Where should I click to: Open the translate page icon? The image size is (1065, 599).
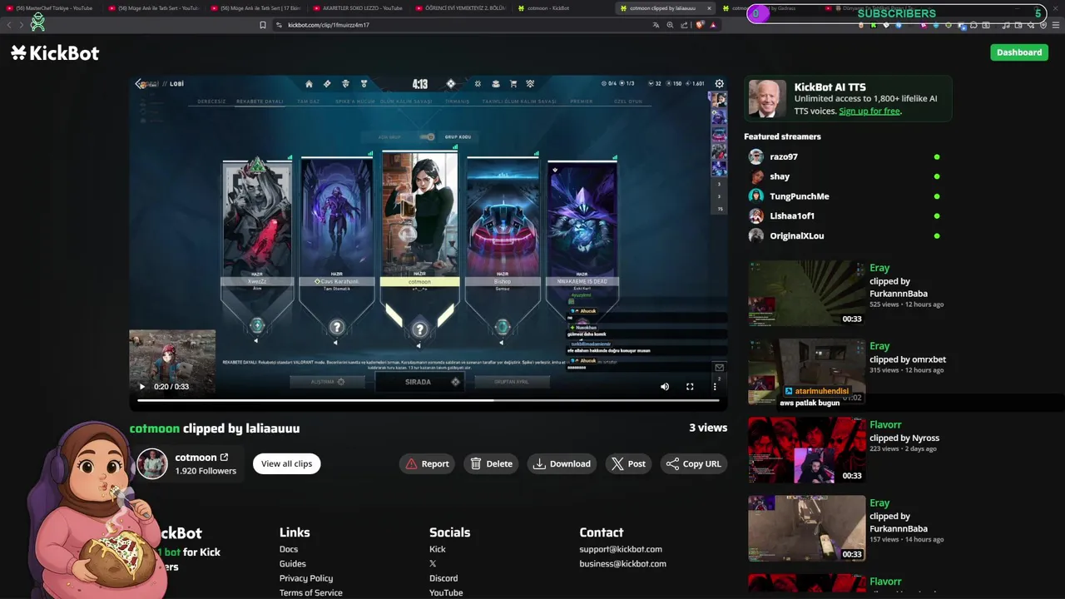point(656,25)
